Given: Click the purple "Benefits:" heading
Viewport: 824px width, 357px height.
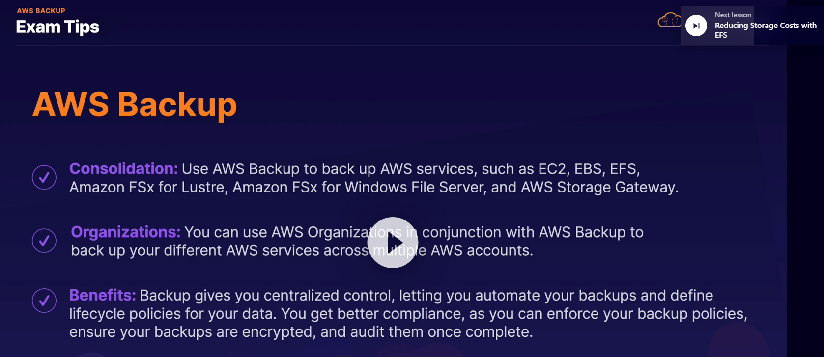Looking at the screenshot, I should click(102, 295).
